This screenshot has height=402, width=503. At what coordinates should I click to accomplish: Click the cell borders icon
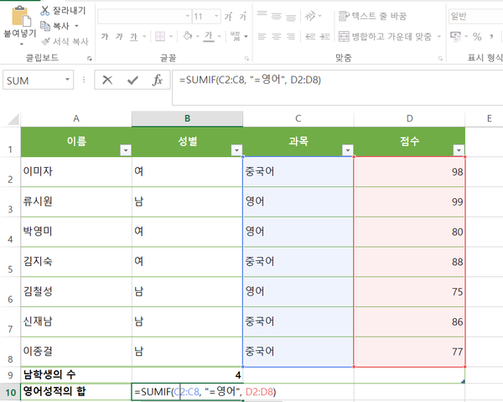[160, 36]
